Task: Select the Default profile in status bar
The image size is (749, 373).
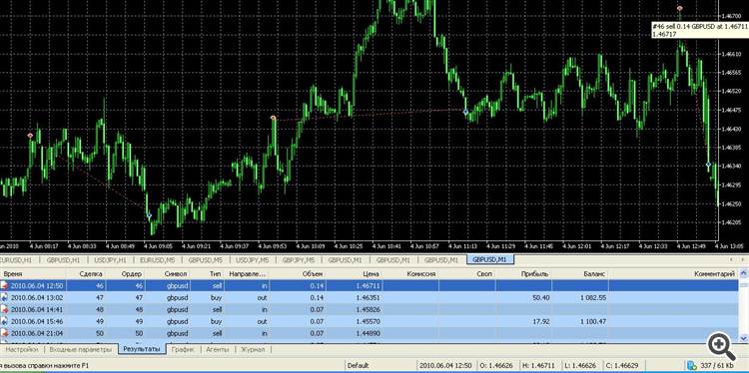Action: click(358, 366)
